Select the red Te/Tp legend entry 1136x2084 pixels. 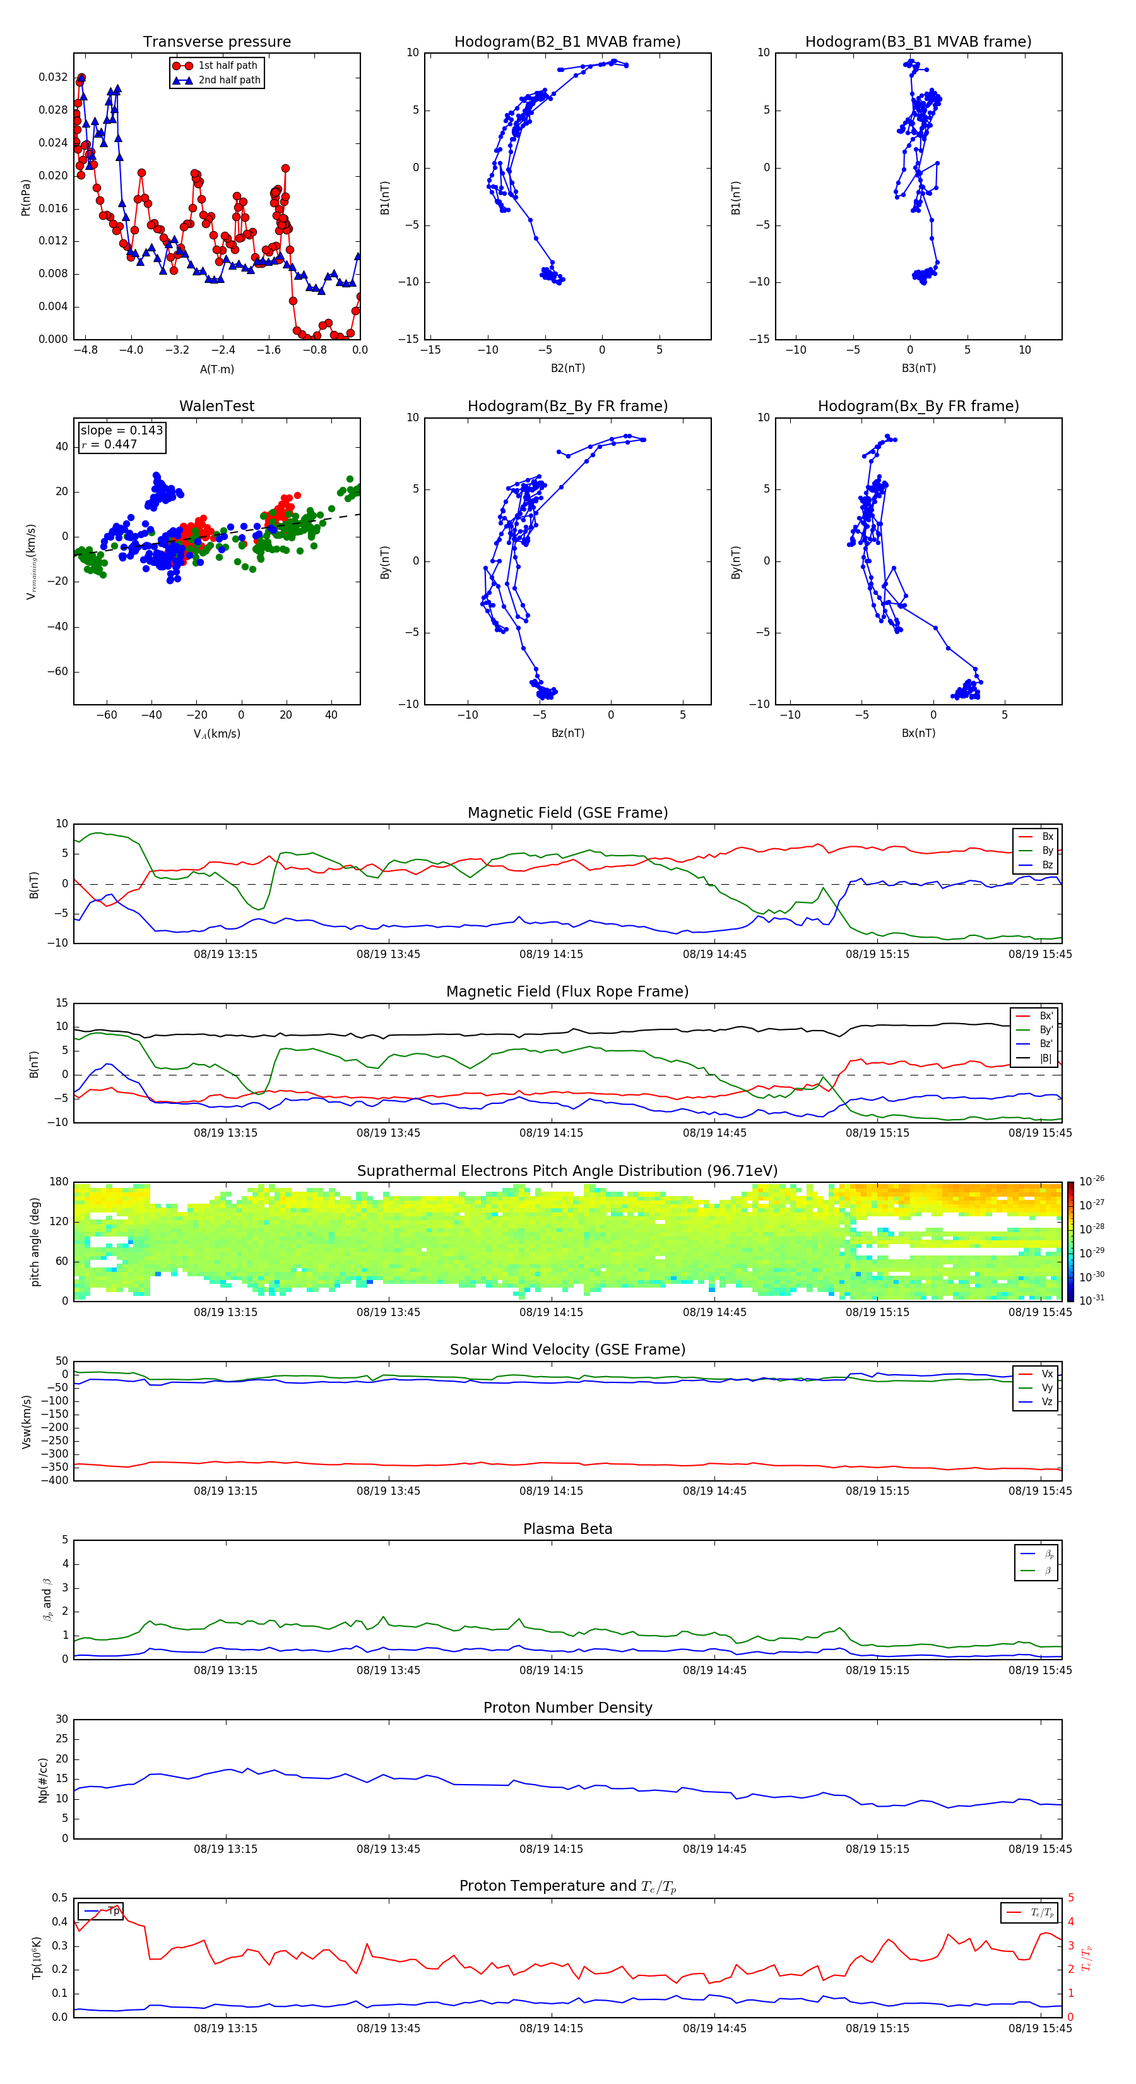point(1029,1912)
